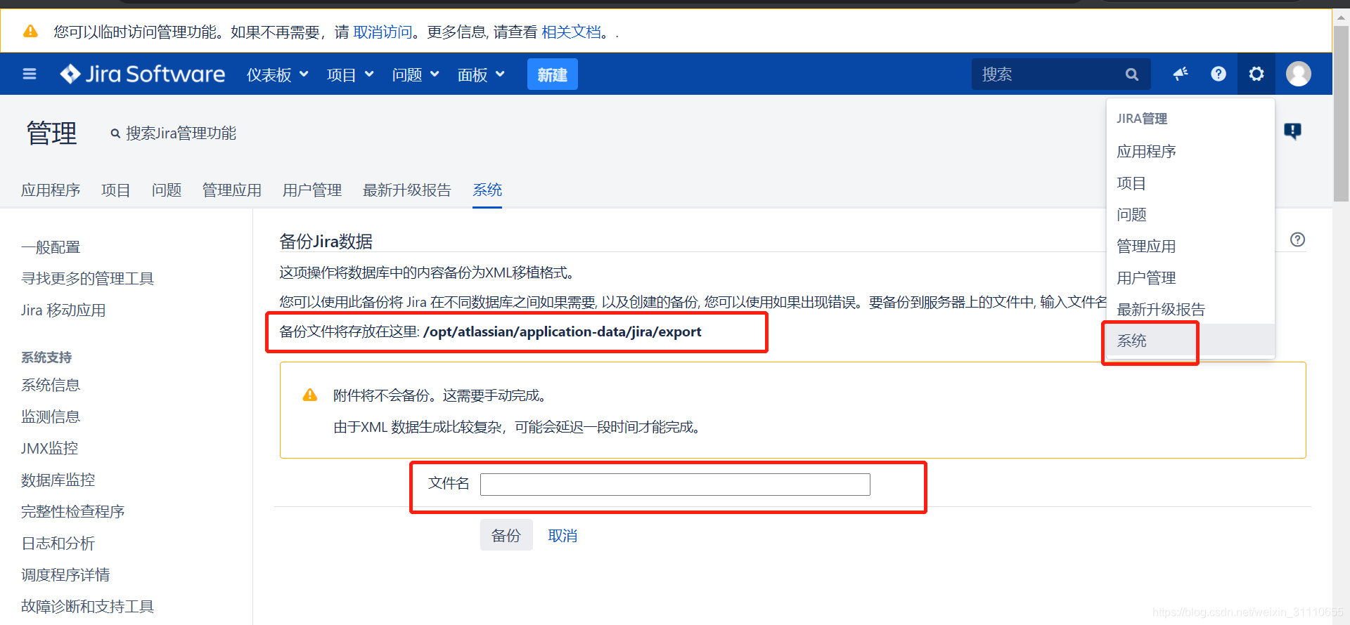This screenshot has width=1350, height=625.
Task: Select the 系统 admin tab
Action: point(487,190)
